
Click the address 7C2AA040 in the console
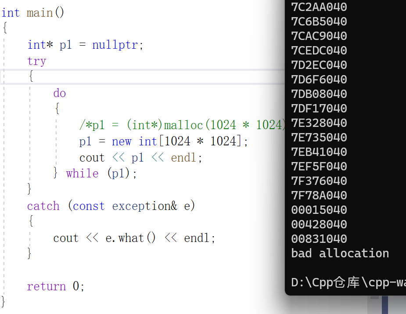(x=319, y=7)
